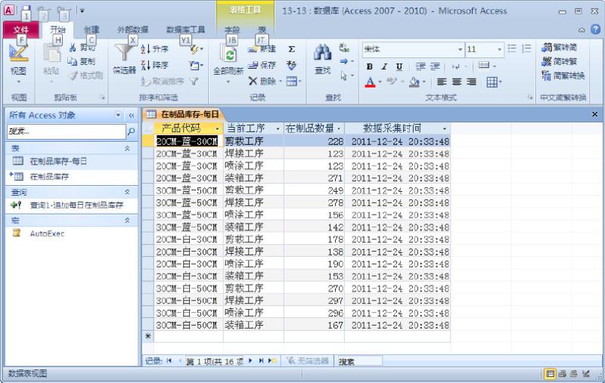The height and width of the screenshot is (383, 605).
Task: Collapse the navigation pane with « button
Action: 131,116
